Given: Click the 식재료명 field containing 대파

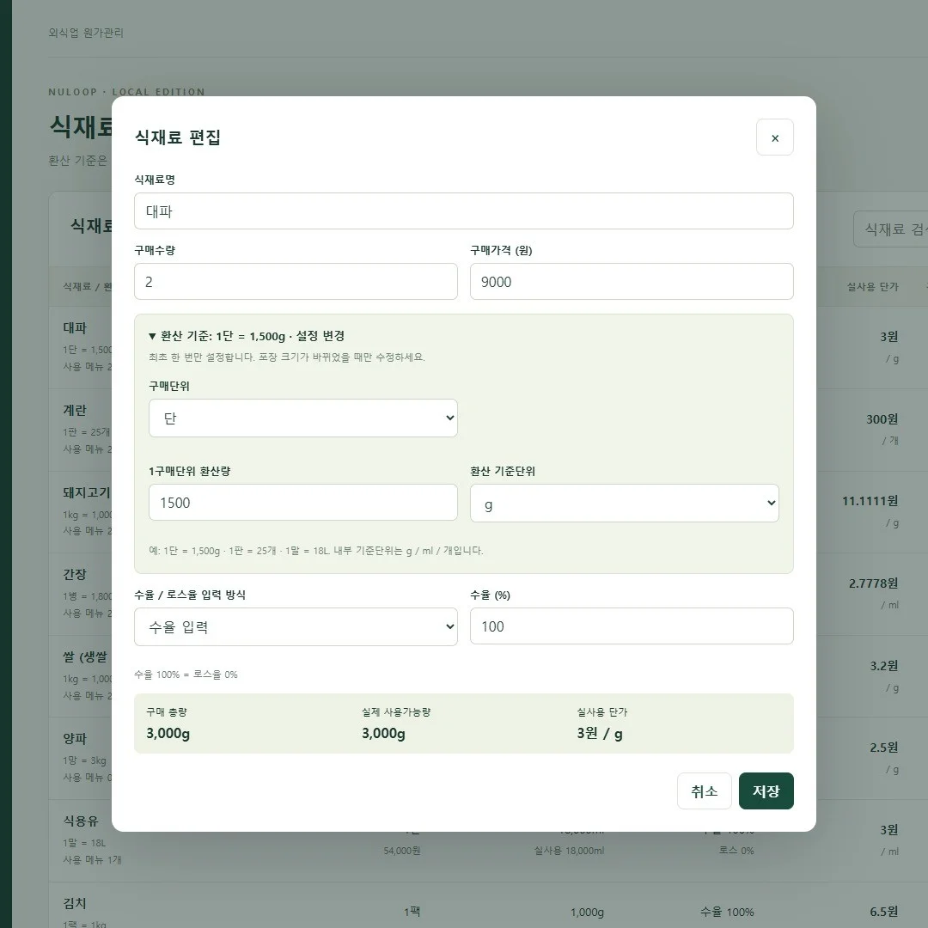Looking at the screenshot, I should tap(463, 211).
